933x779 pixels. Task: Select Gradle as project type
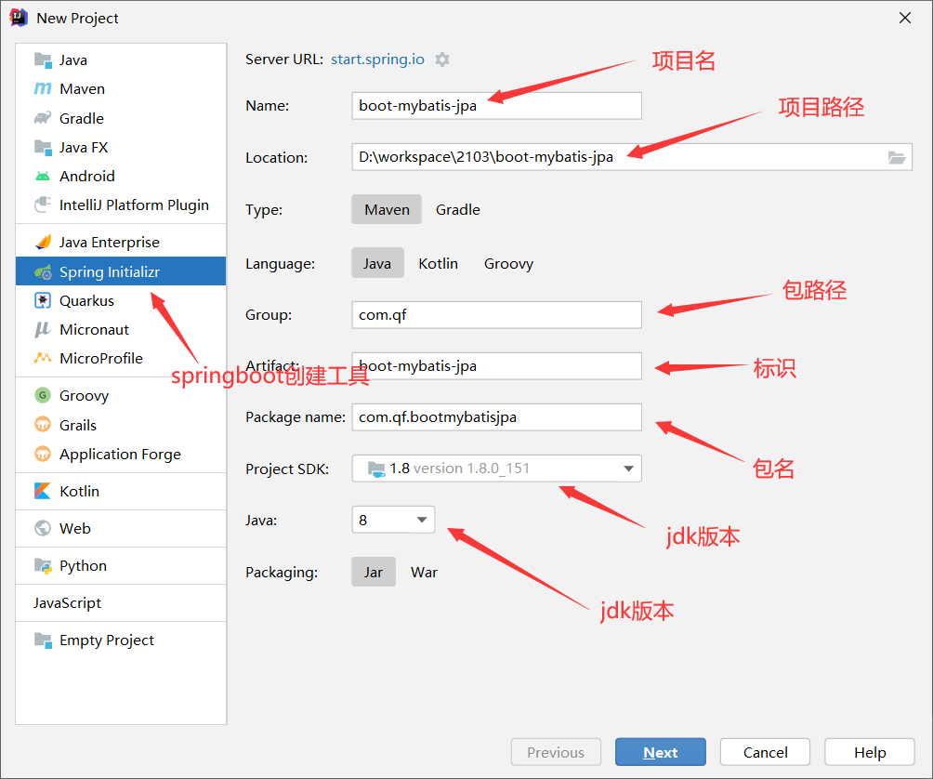(457, 209)
